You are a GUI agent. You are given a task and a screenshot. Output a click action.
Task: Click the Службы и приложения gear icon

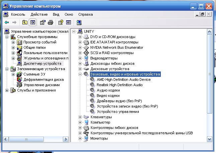point(13,90)
